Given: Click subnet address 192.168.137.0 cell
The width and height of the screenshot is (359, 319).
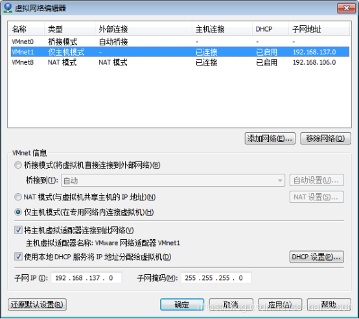Looking at the screenshot, I should coord(314,53).
